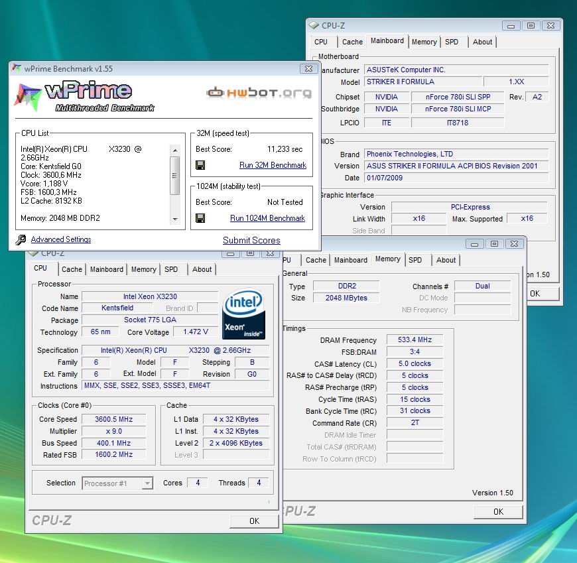This screenshot has height=563, width=577.
Task: Click the CPU List scroll down arrow
Action: pyautogui.click(x=175, y=219)
